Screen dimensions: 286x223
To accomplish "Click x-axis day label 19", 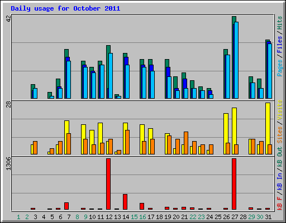I will (168, 217).
